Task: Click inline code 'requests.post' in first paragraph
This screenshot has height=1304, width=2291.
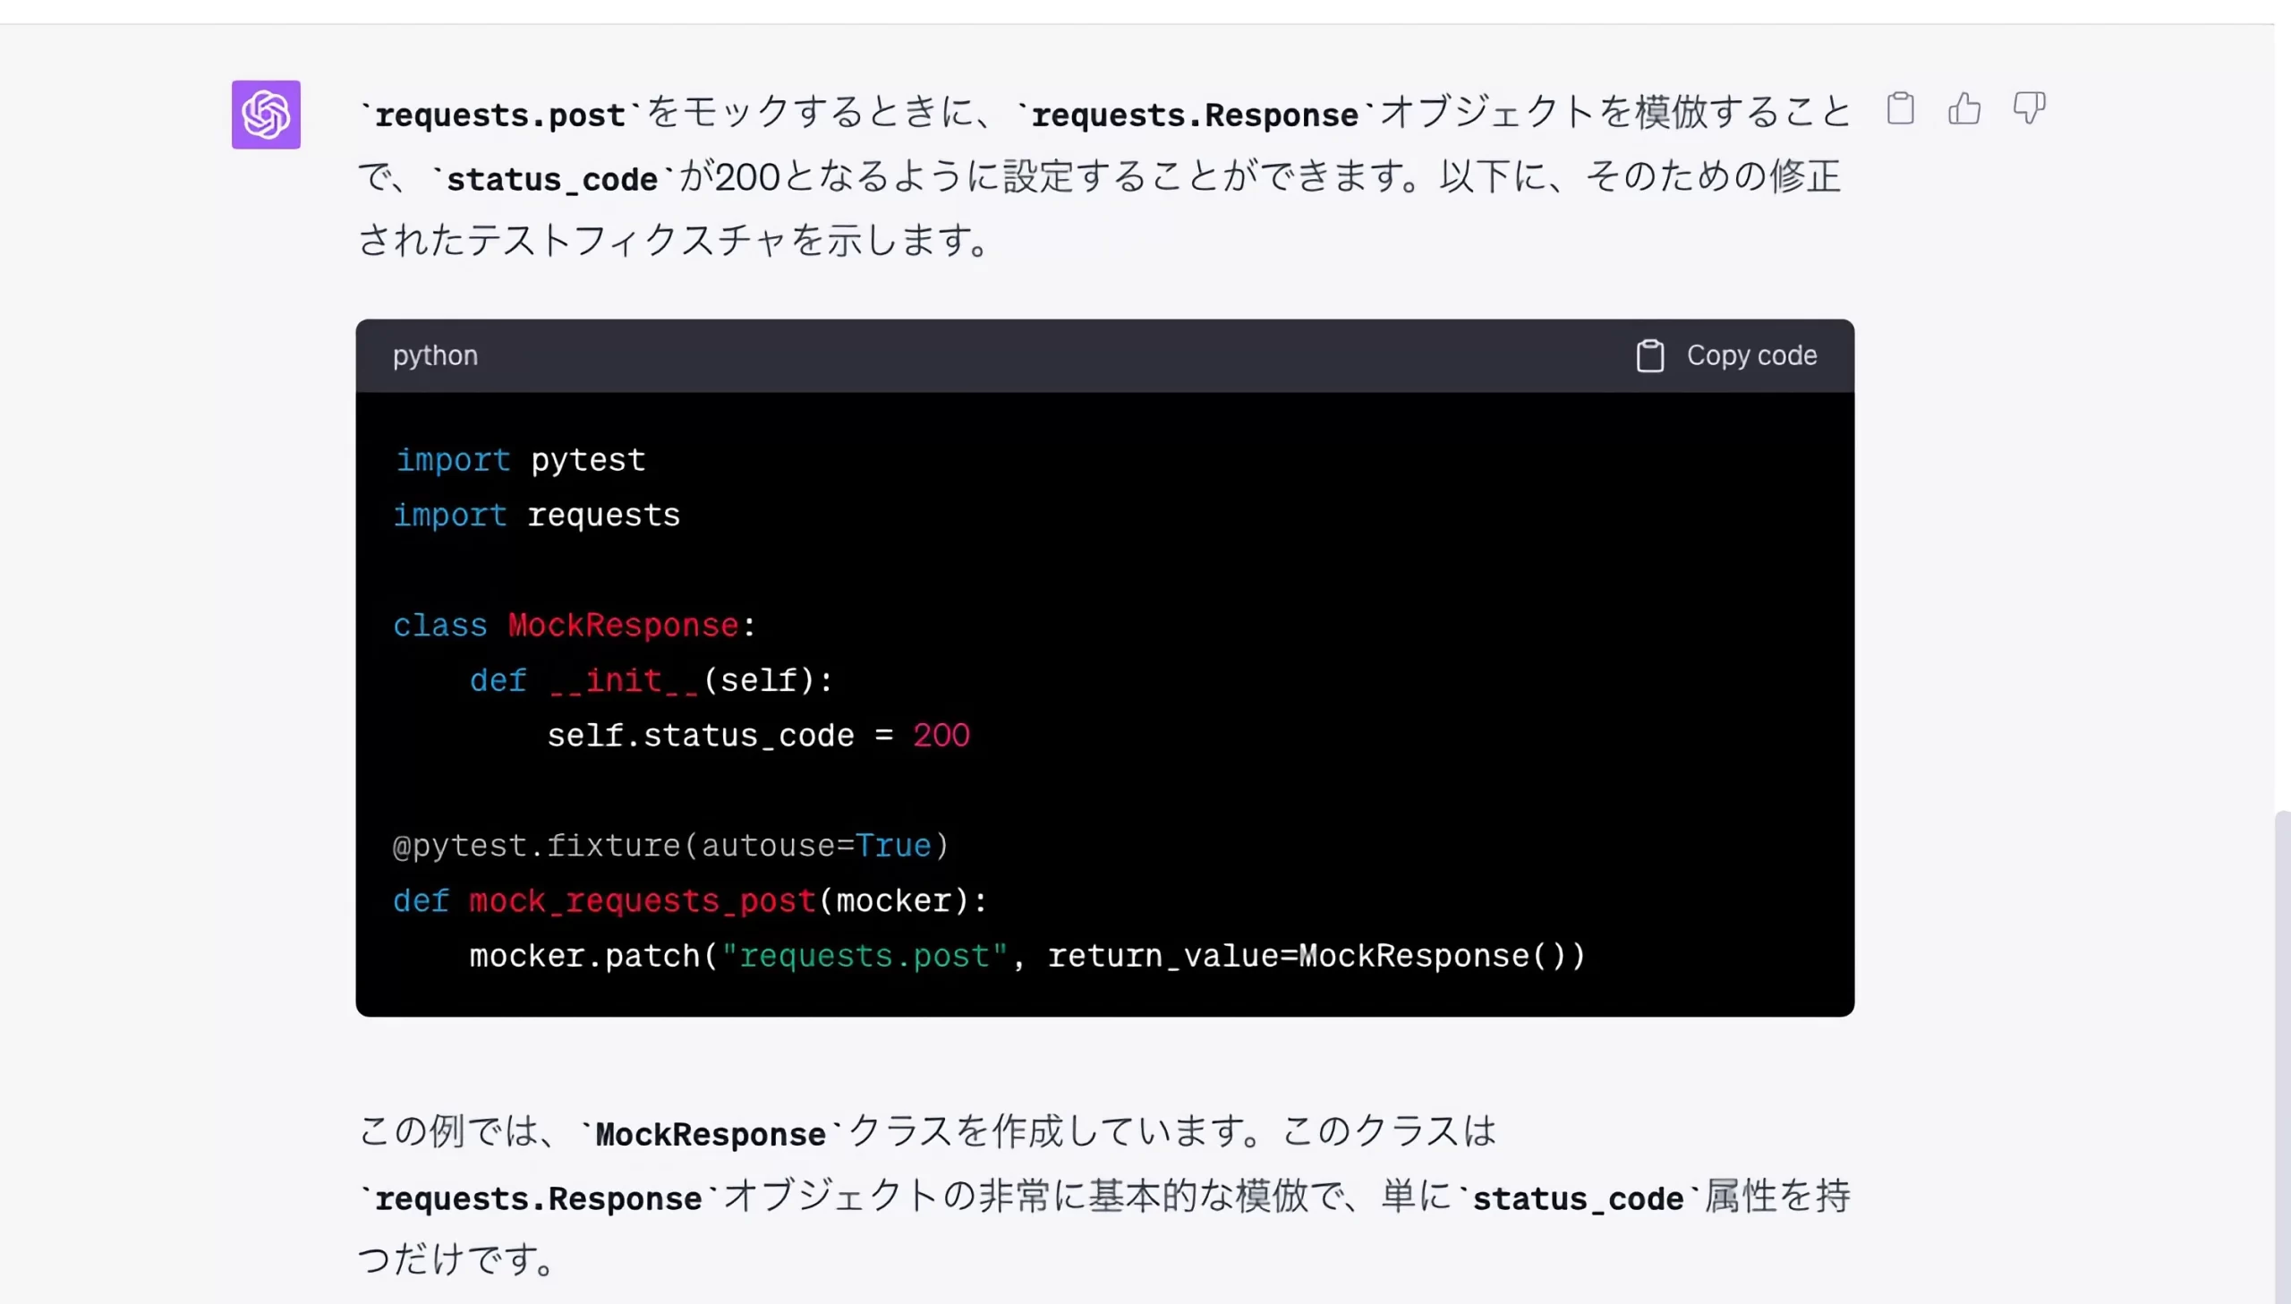Action: [499, 115]
